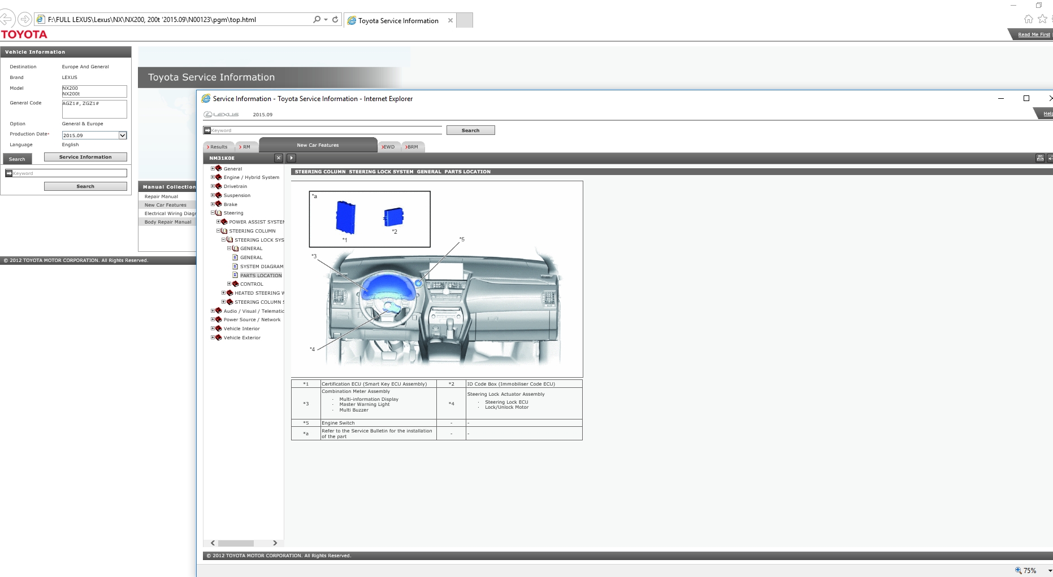
Task: Collapse the Steering tree node
Action: 213,213
